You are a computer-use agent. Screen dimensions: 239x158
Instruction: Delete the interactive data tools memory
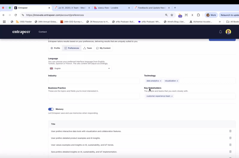[230, 131]
